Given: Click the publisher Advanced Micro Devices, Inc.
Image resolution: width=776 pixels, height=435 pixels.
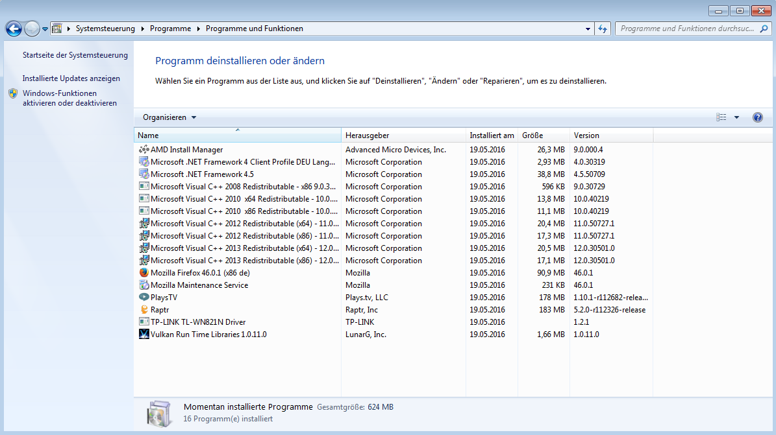Looking at the screenshot, I should click(x=395, y=149).
